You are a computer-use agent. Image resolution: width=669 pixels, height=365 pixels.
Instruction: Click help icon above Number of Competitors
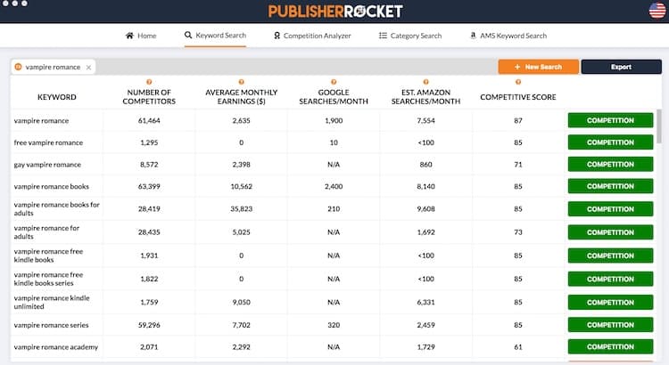click(x=149, y=82)
